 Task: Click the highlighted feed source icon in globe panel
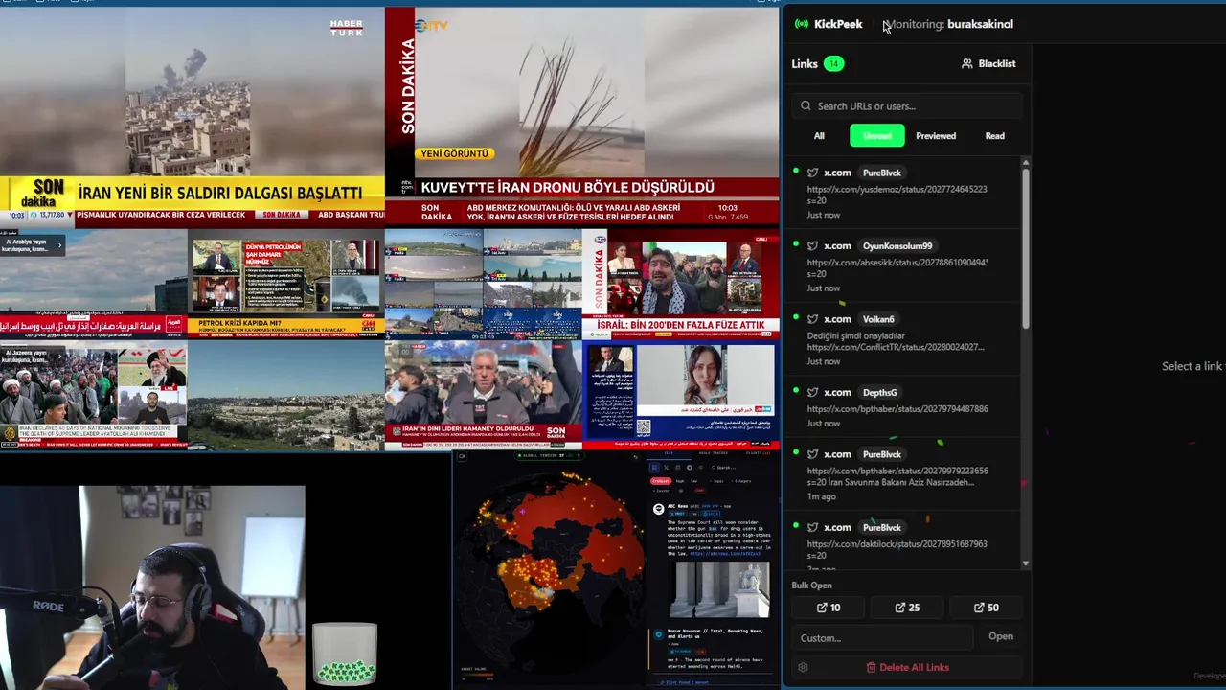[654, 468]
